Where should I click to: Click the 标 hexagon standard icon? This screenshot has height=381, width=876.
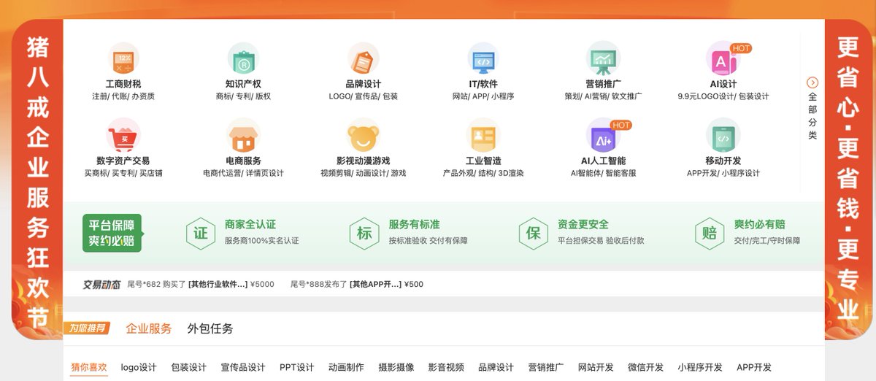(364, 233)
